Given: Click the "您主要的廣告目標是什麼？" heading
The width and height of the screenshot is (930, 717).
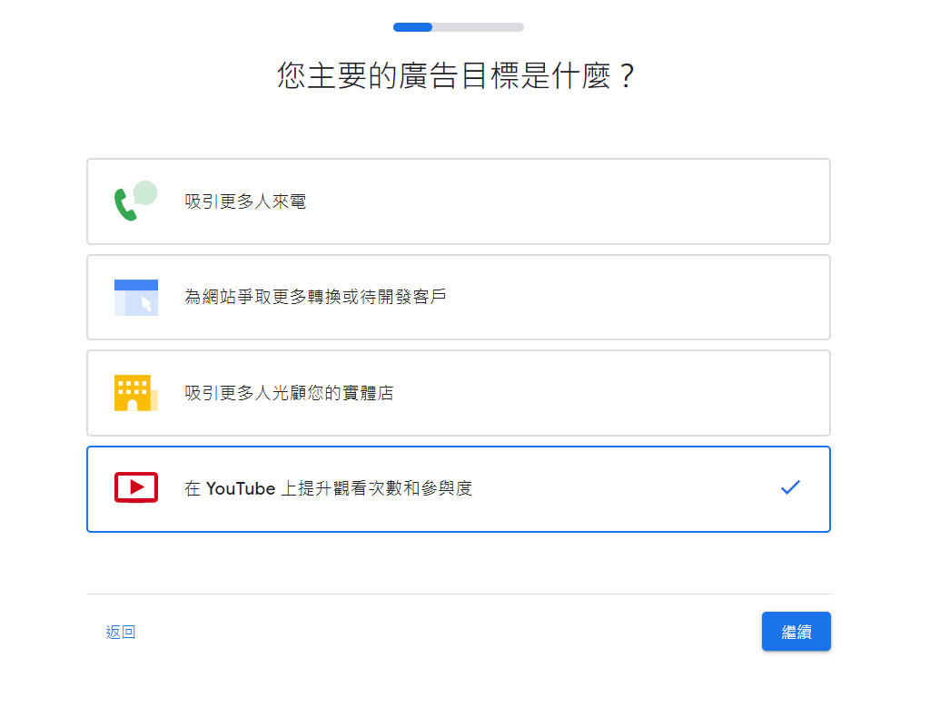Looking at the screenshot, I should (x=456, y=76).
